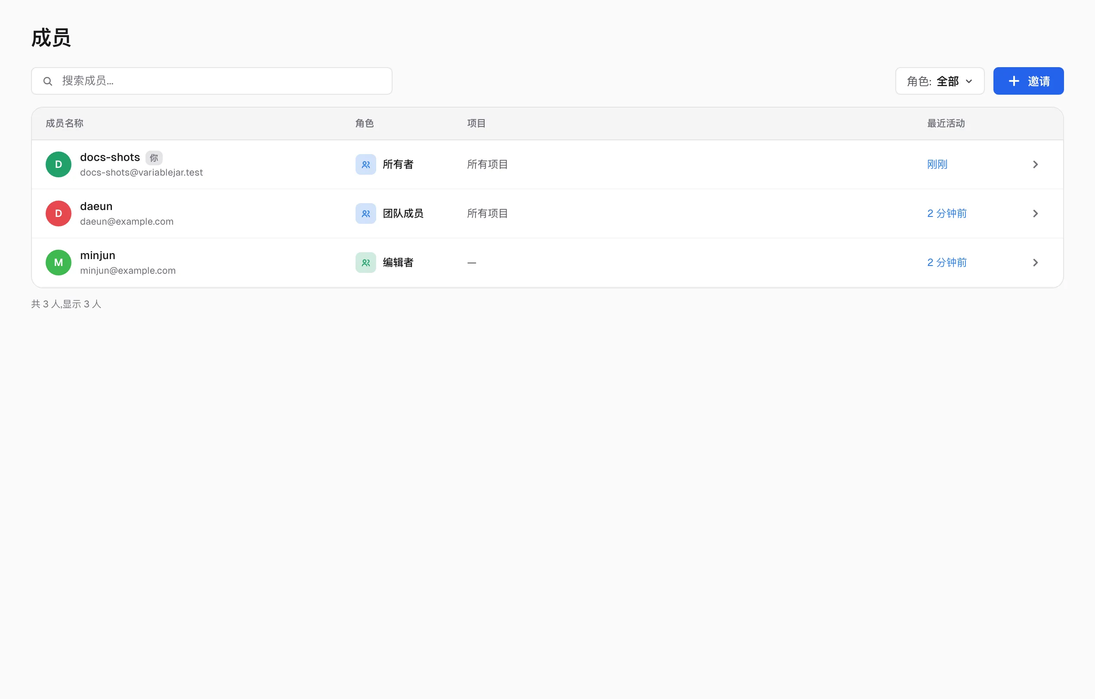Open minjun row chevron arrow
Image resolution: width=1095 pixels, height=699 pixels.
coord(1036,263)
